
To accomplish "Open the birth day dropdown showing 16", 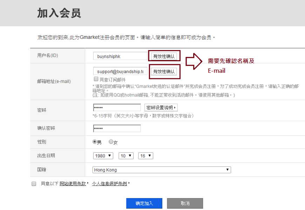I will 145,156.
